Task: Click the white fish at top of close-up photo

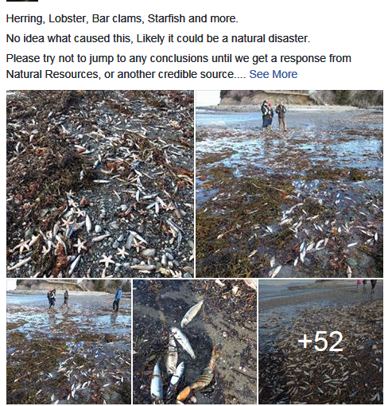Action: click(192, 314)
